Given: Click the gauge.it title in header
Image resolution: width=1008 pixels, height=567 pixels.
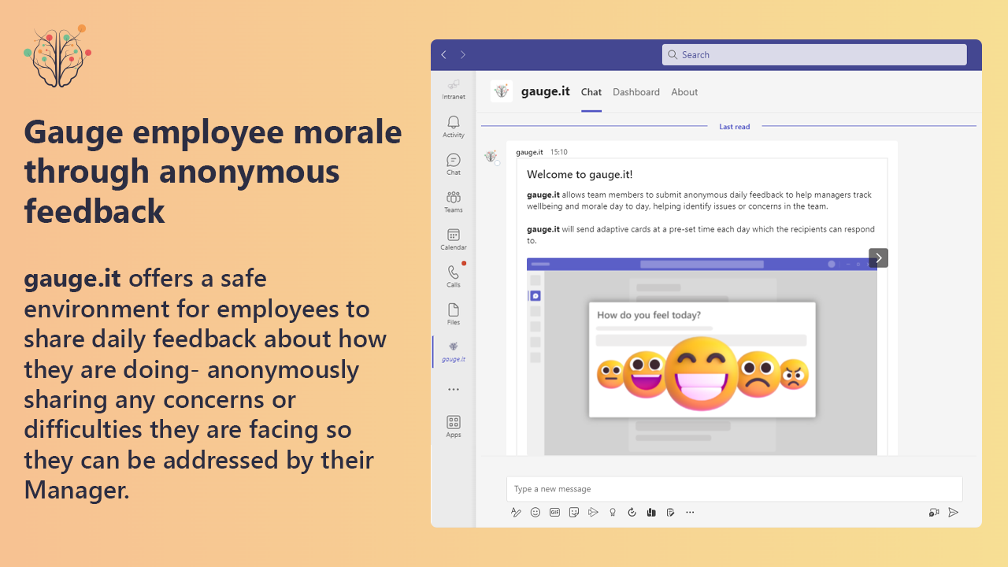Looking at the screenshot, I should coord(545,91).
